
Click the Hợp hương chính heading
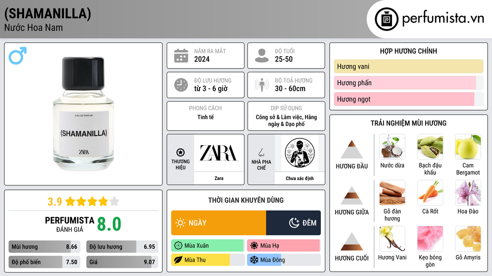[408, 51]
